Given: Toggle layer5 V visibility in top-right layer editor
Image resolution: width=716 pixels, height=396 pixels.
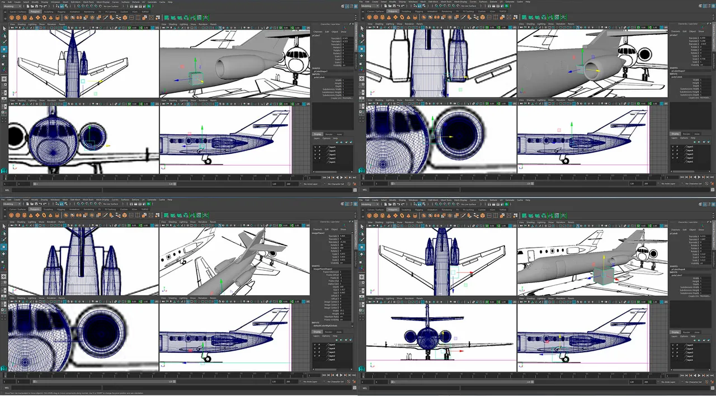Looking at the screenshot, I should pyautogui.click(x=673, y=147).
